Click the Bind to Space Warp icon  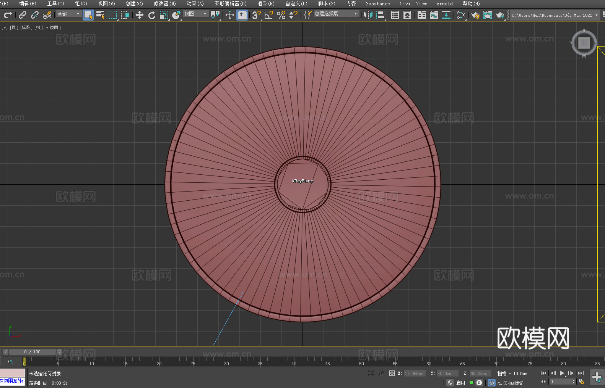coord(47,15)
